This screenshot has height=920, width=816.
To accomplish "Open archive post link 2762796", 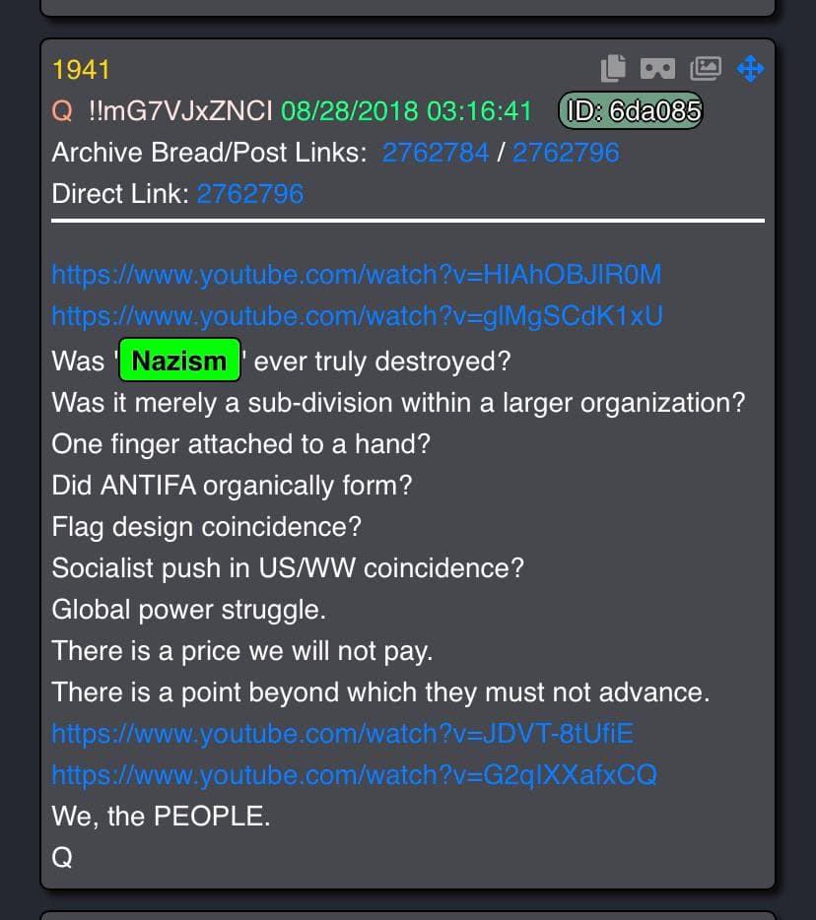I will coord(566,153).
